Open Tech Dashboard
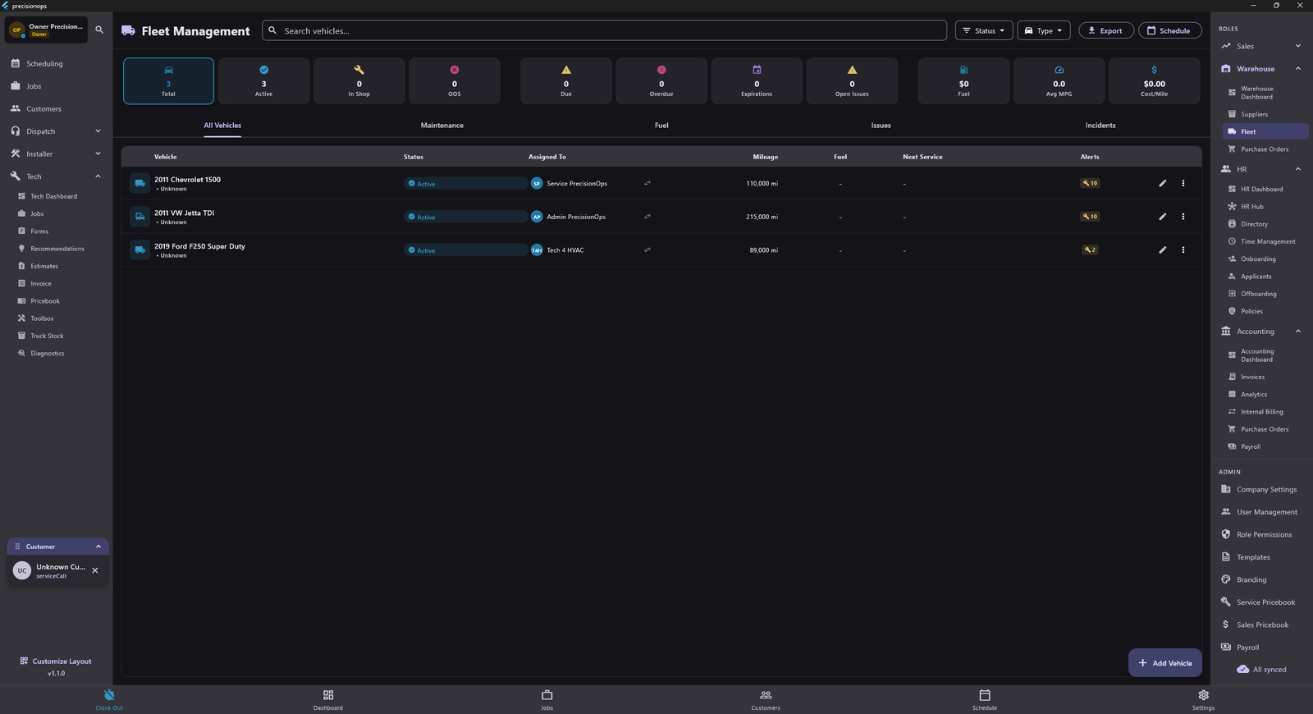 (54, 196)
